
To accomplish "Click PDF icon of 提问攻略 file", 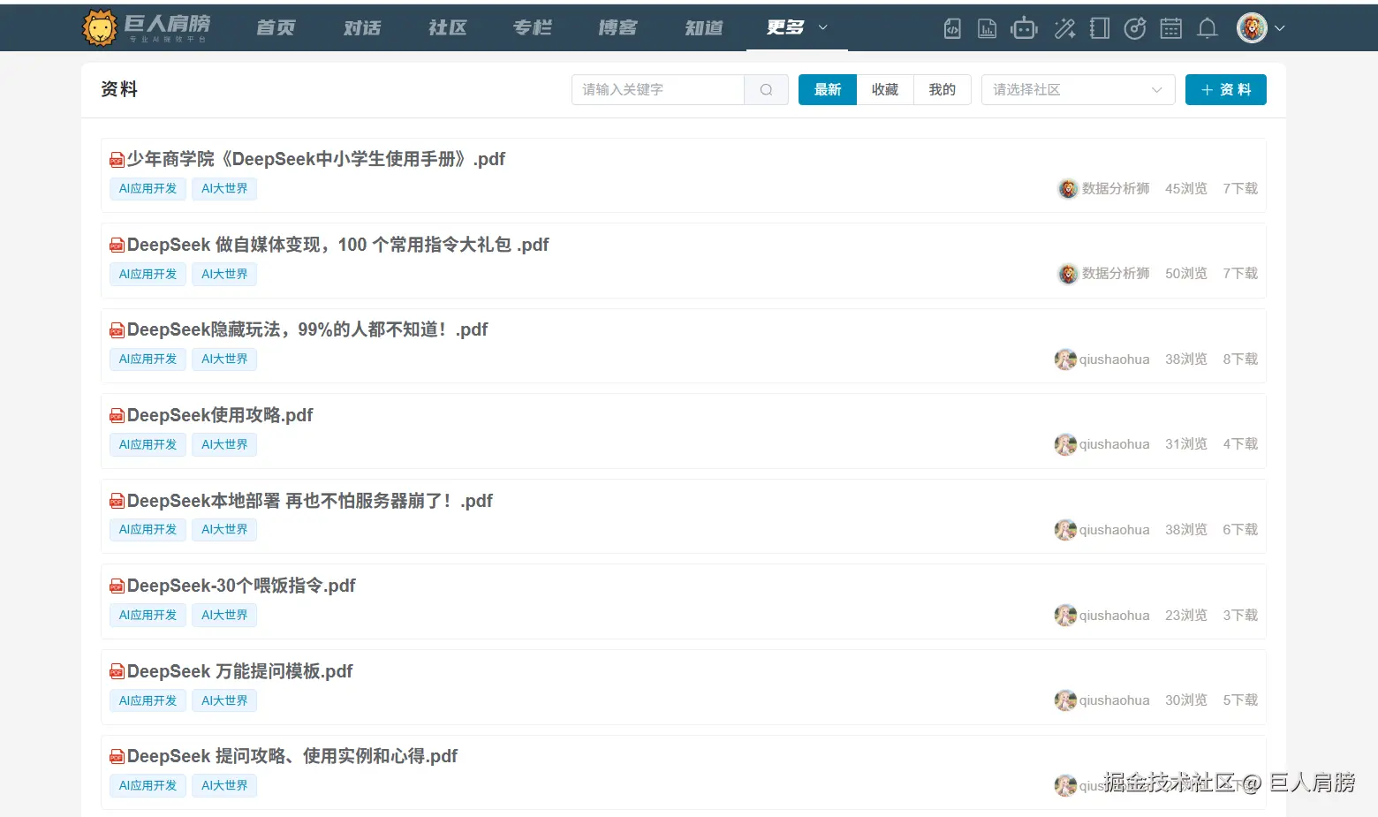I will (117, 757).
